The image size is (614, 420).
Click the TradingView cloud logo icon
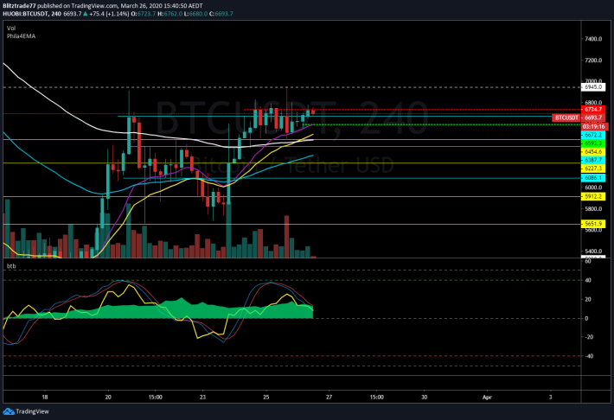pyautogui.click(x=9, y=411)
